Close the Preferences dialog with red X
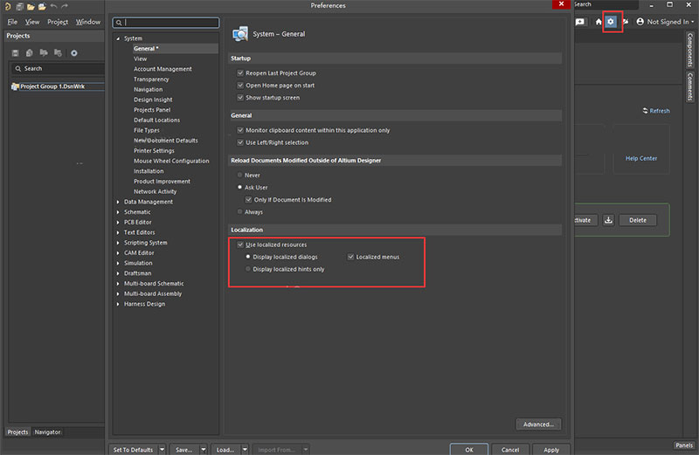Image resolution: width=699 pixels, height=455 pixels. pos(561,4)
